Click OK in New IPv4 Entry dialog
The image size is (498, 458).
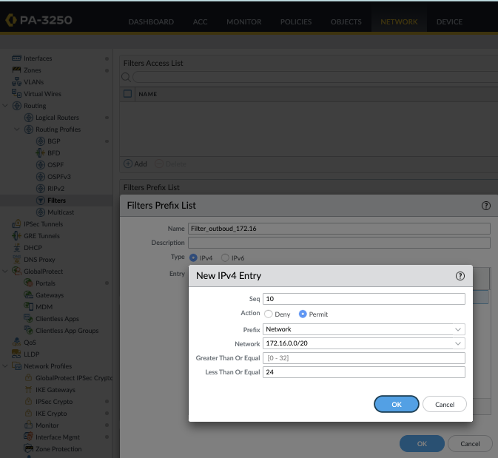click(397, 404)
